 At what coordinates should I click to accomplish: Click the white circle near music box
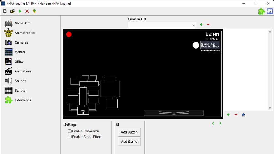pos(196,45)
